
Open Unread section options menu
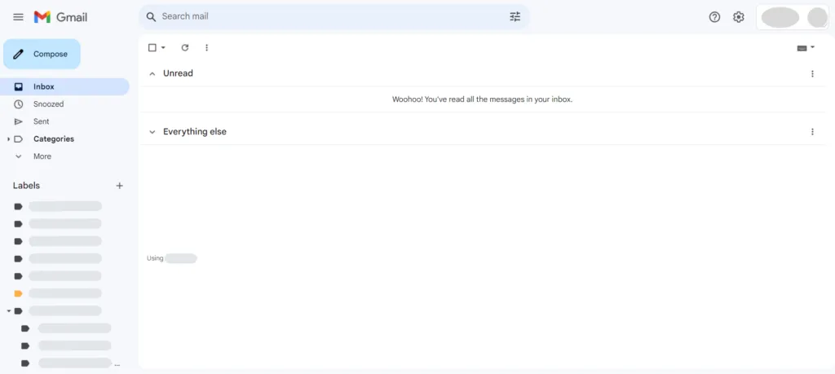click(x=812, y=73)
